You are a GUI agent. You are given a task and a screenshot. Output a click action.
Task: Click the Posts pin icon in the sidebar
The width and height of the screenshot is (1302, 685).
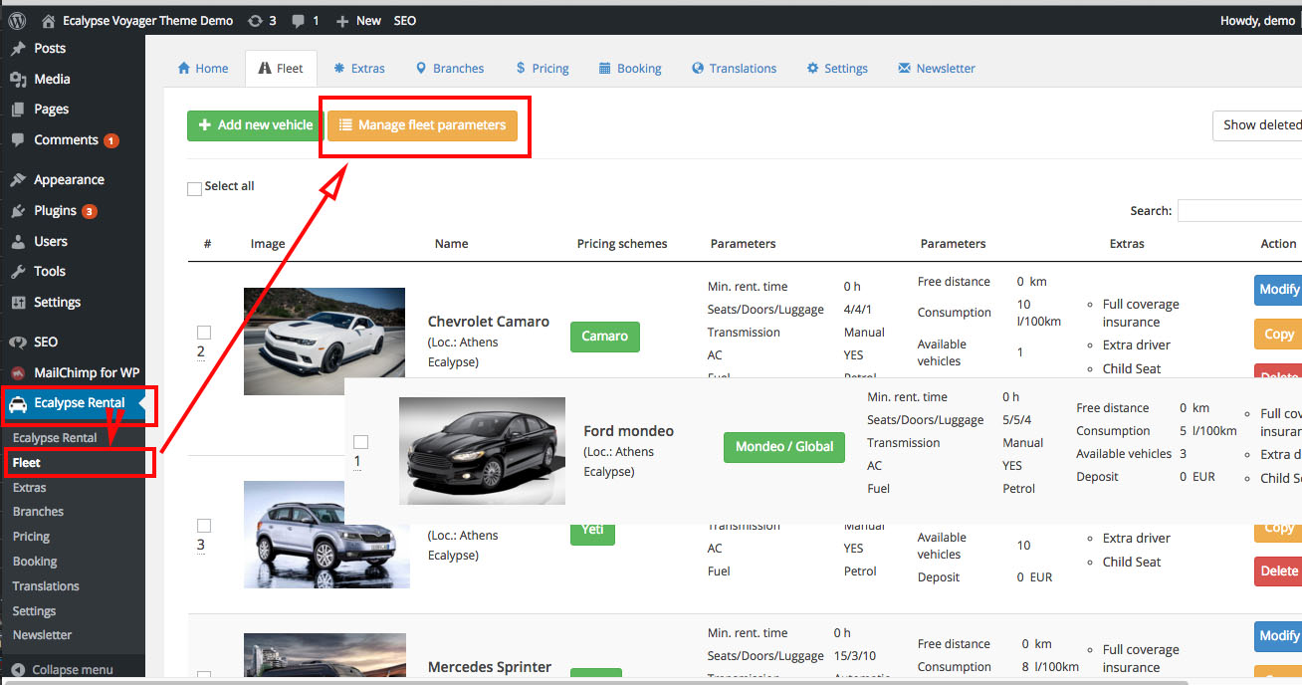[x=18, y=49]
